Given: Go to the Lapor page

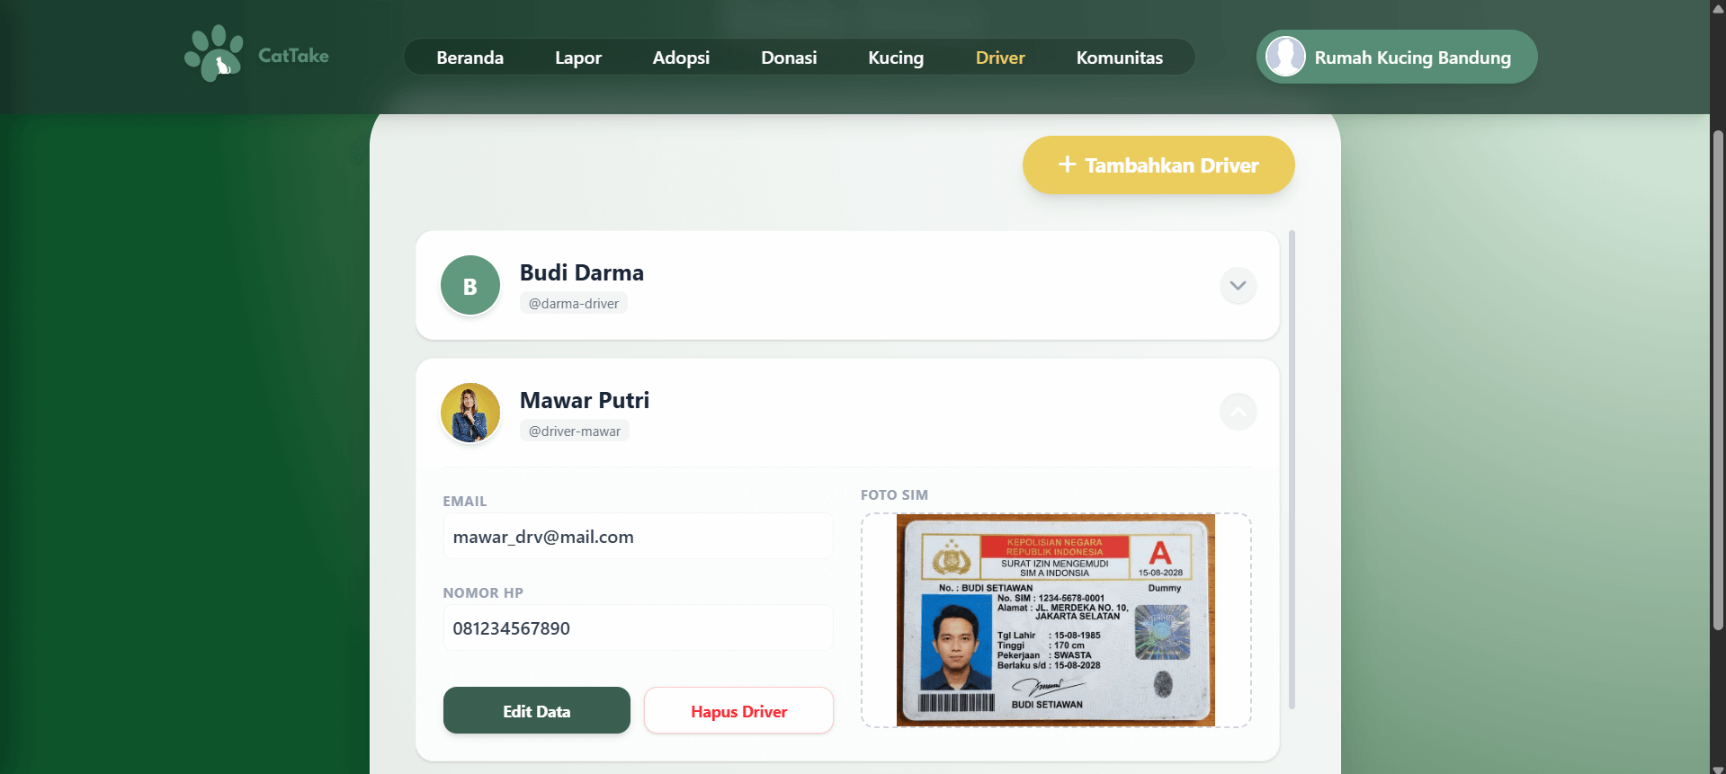Looking at the screenshot, I should click(577, 58).
